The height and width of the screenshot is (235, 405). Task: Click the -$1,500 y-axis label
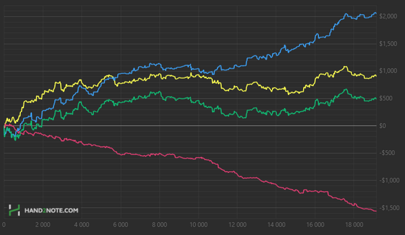[x=389, y=208]
